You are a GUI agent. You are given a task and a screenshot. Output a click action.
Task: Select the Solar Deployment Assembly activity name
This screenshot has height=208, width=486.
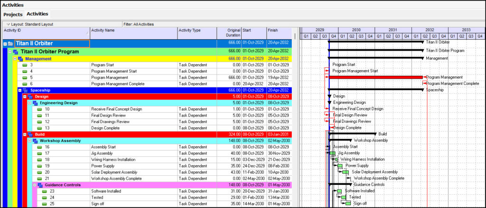pyautogui.click(x=114, y=172)
